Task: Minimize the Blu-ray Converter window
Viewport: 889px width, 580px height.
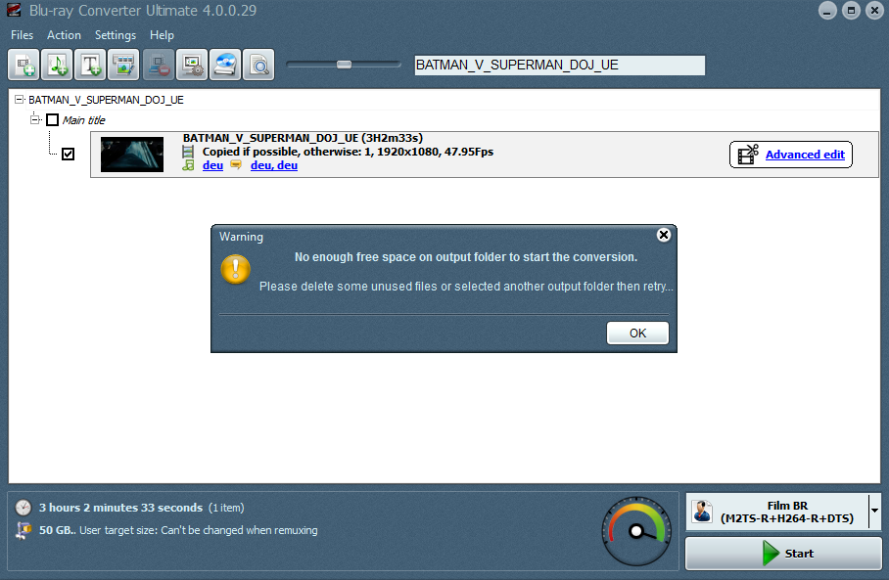Action: click(x=827, y=10)
